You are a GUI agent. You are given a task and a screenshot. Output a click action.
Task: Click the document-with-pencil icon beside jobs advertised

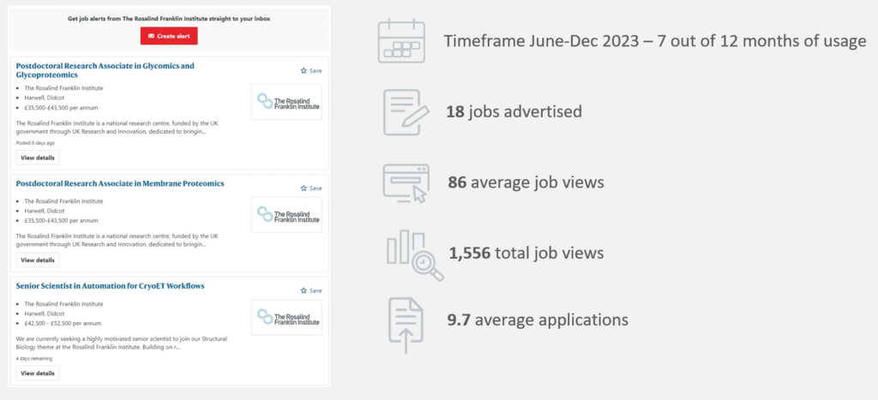coord(406,112)
